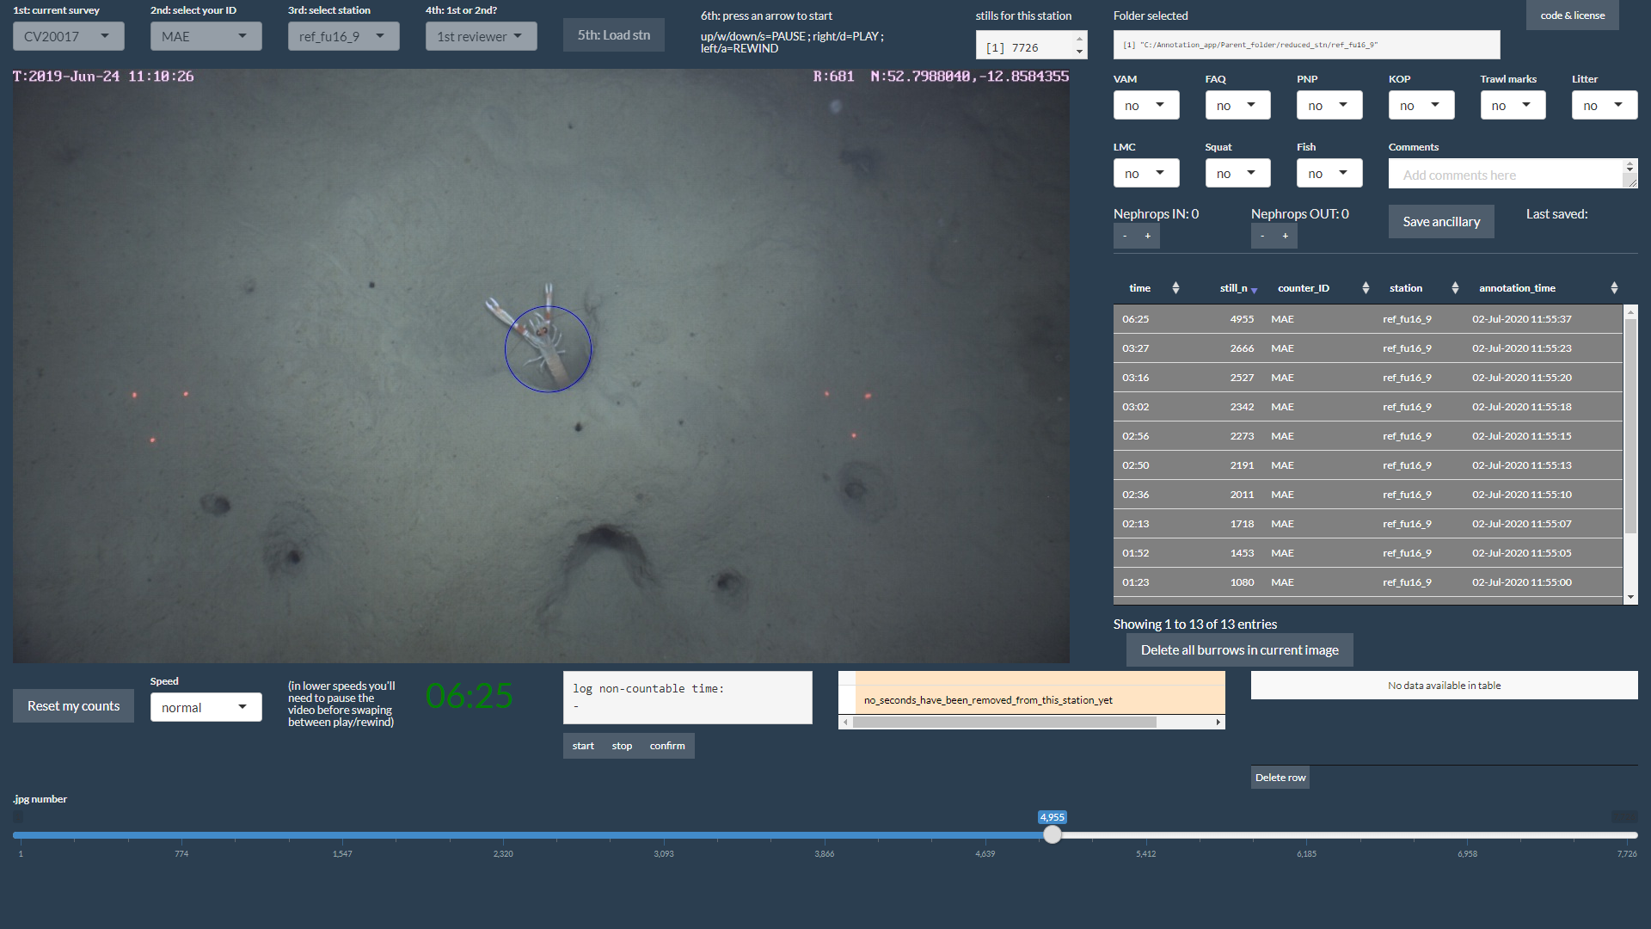This screenshot has width=1651, height=929.
Task: Open the VAM yes/no dropdown
Action: tap(1145, 105)
